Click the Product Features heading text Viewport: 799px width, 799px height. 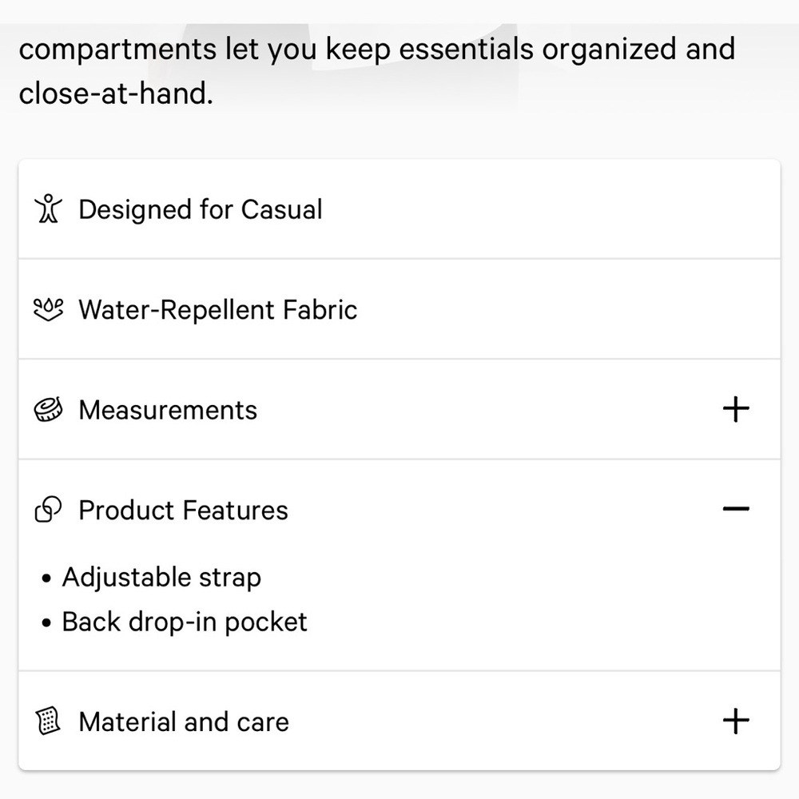(183, 510)
